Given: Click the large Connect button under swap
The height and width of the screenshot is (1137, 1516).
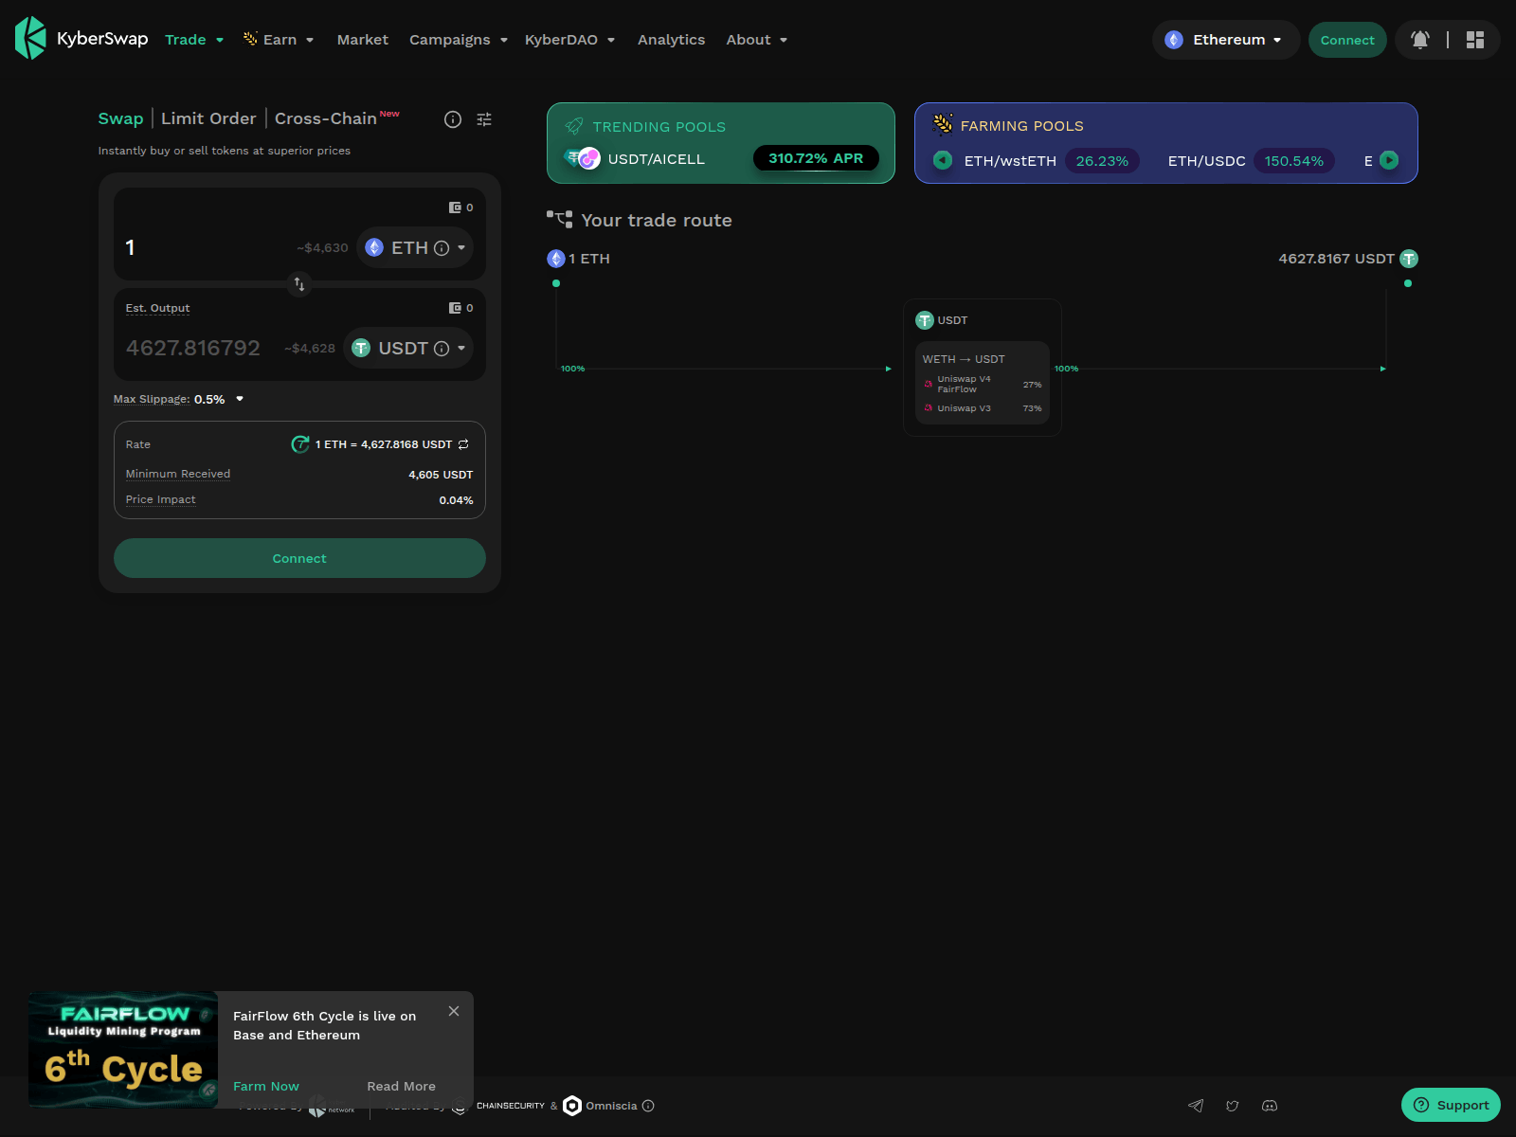Looking at the screenshot, I should click(x=299, y=558).
